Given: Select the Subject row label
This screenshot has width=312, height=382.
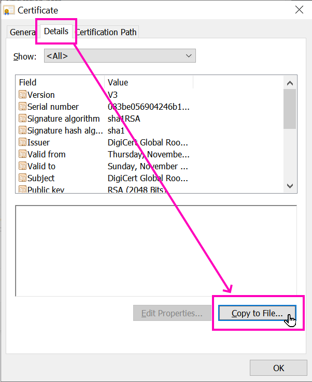Looking at the screenshot, I should pos(41,178).
